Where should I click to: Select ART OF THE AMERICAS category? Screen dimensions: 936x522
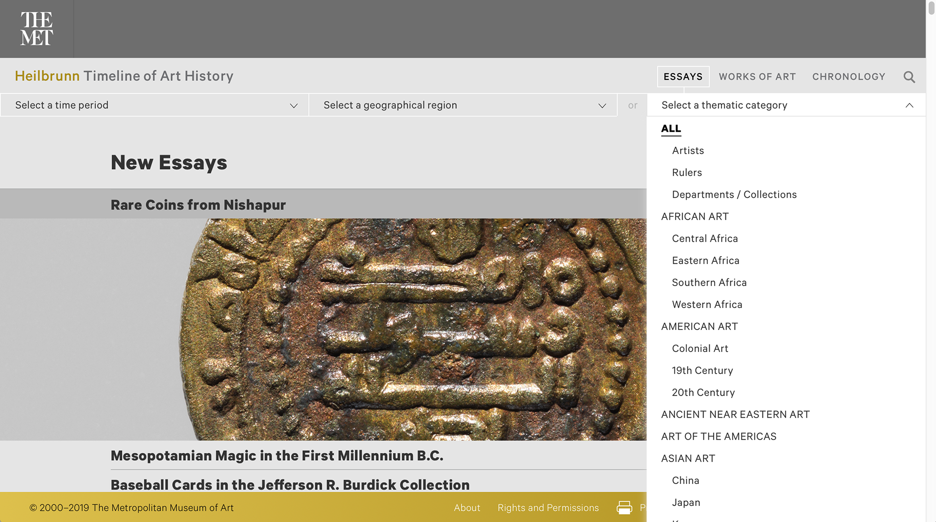tap(719, 436)
